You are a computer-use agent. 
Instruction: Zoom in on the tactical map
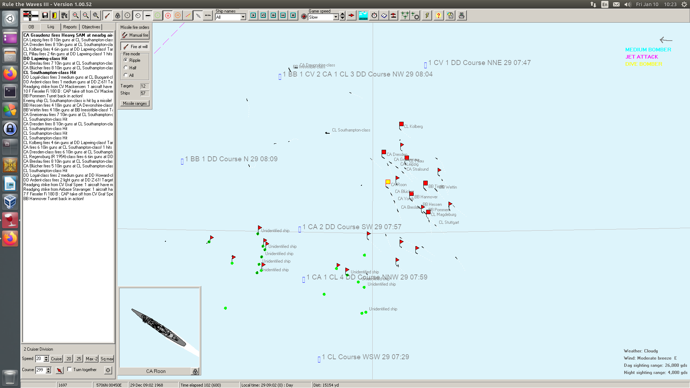click(x=75, y=15)
